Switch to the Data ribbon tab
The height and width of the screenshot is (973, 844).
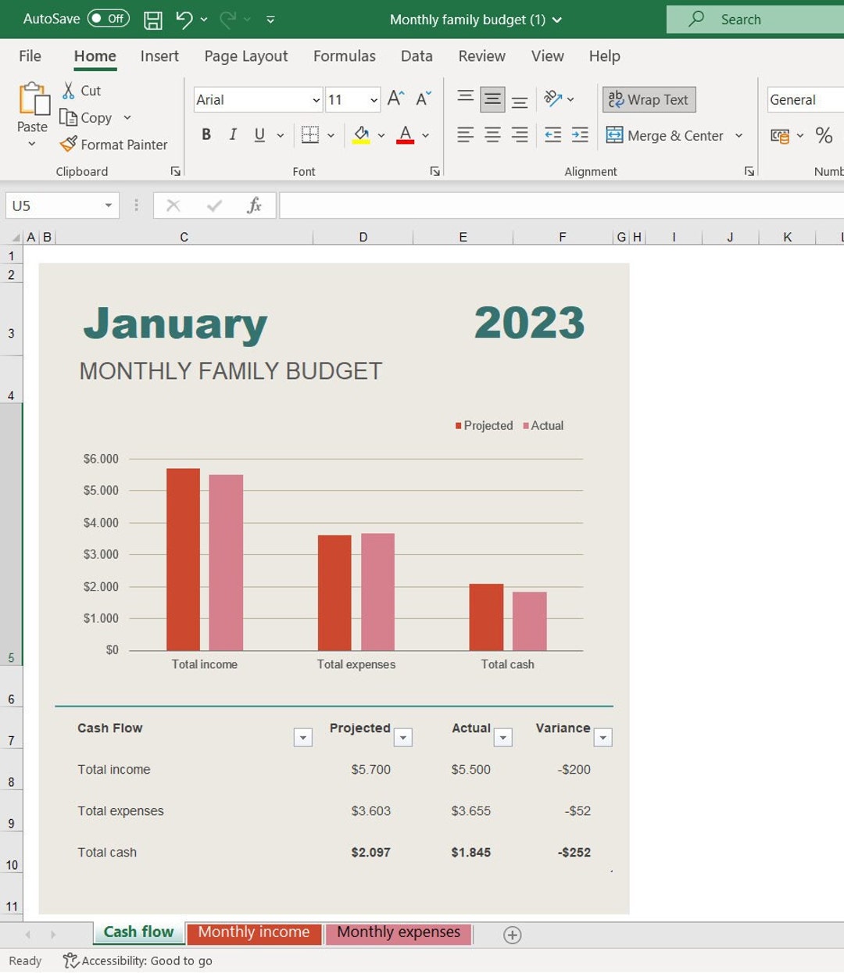pyautogui.click(x=417, y=55)
